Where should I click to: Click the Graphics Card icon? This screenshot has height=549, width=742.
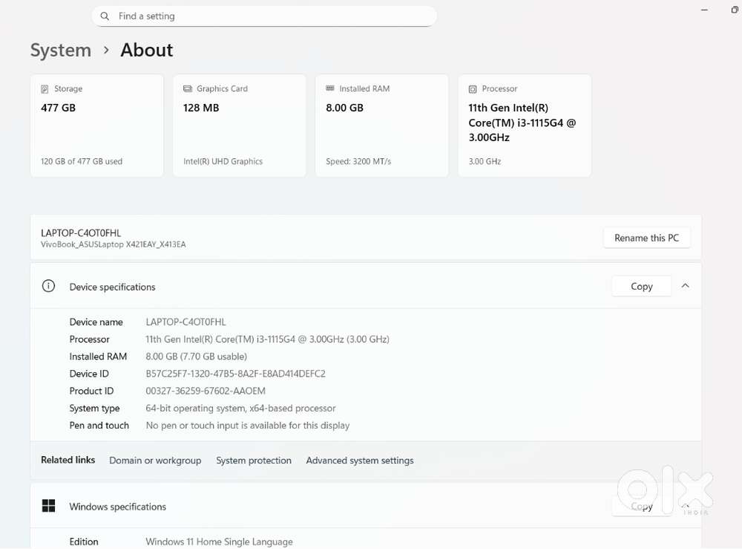coord(188,88)
